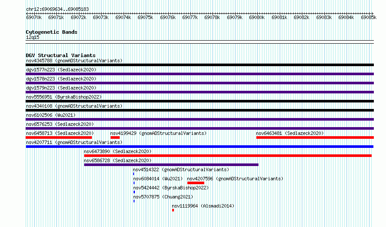Viewport: 386px width, 227px height.
Task: Click the purple bar under nsv6586728
Action: click(x=171, y=165)
